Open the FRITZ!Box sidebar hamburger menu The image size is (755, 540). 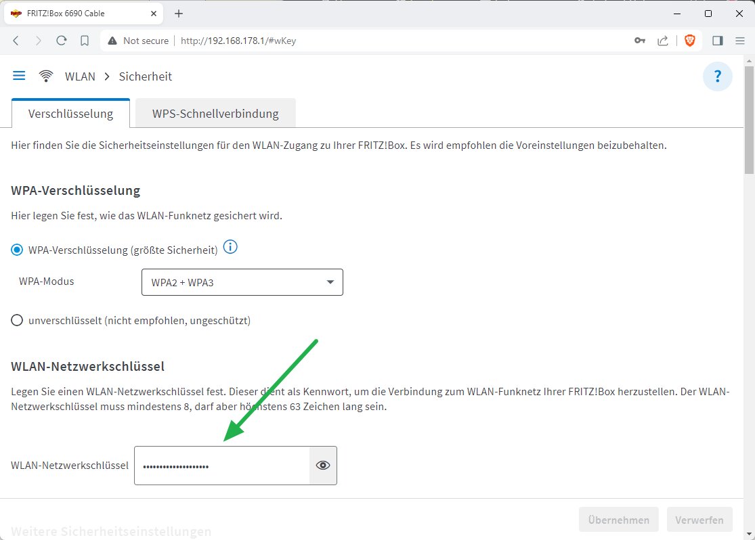[19, 75]
